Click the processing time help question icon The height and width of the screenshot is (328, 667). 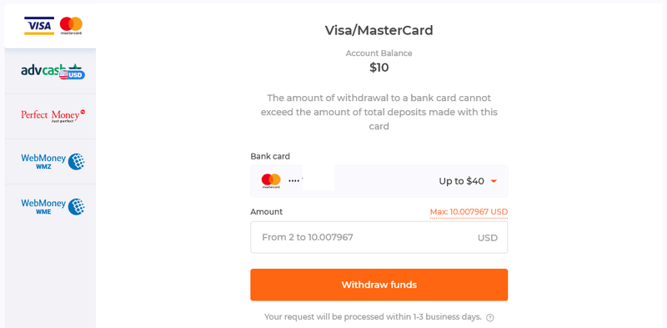tap(490, 317)
